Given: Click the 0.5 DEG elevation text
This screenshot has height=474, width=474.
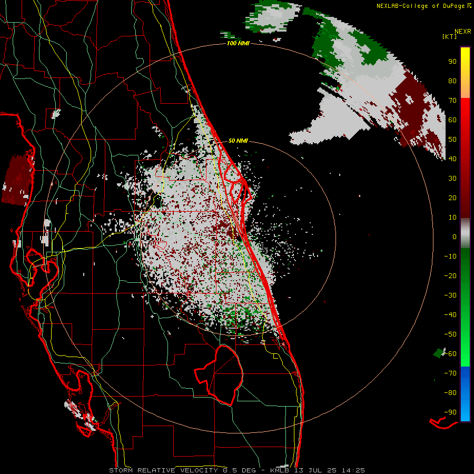Looking at the screenshot, I should (x=239, y=470).
